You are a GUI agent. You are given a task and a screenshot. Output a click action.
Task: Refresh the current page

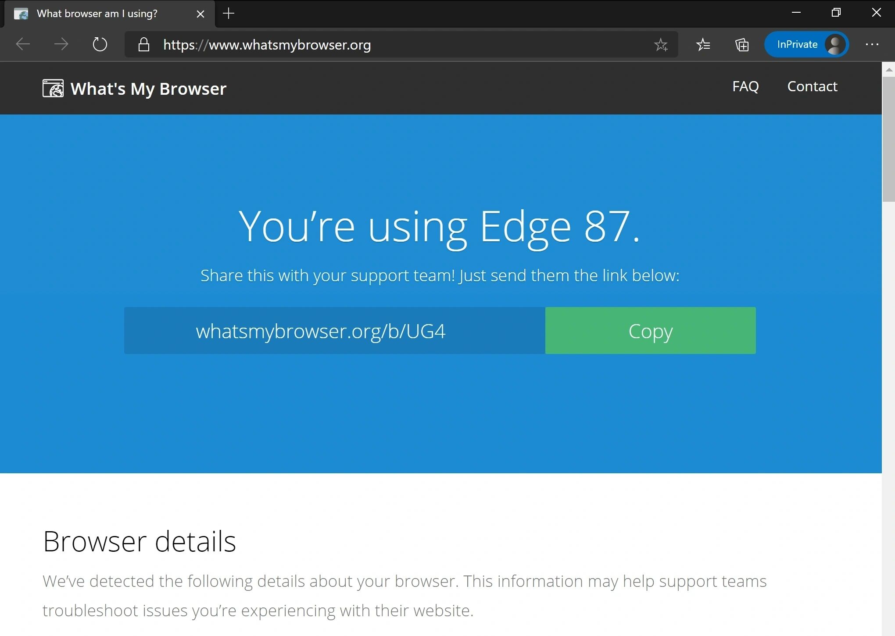point(100,44)
